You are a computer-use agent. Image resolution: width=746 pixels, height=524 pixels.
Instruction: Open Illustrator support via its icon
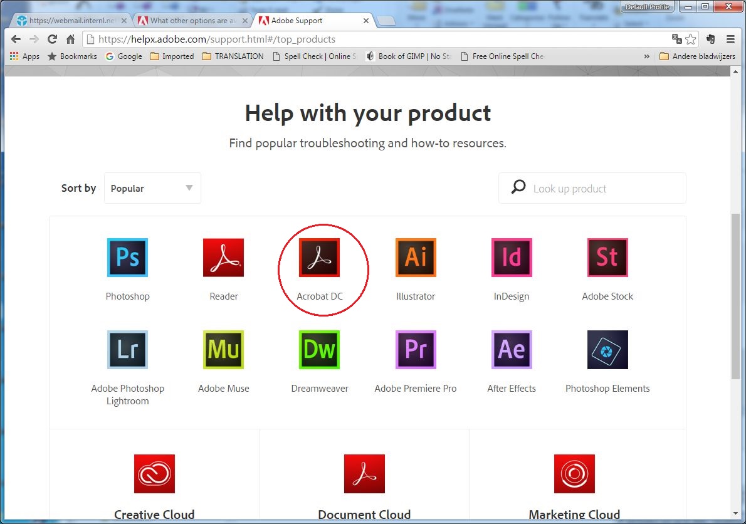[415, 257]
